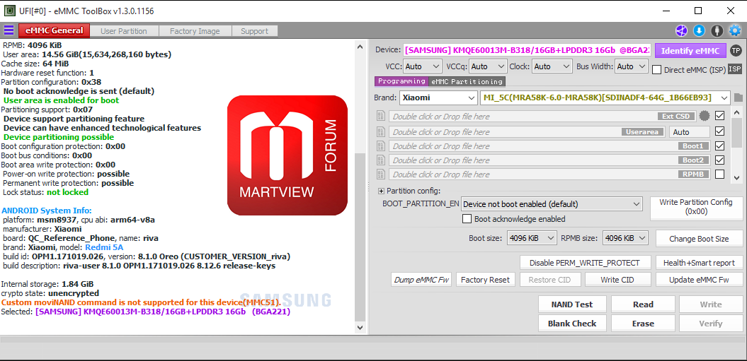Click the Write CID button
The width and height of the screenshot is (747, 361).
tap(617, 280)
